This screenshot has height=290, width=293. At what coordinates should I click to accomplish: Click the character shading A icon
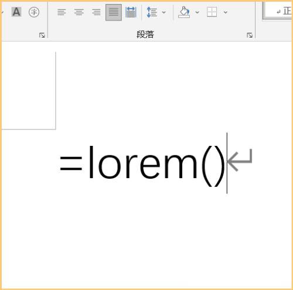click(16, 12)
